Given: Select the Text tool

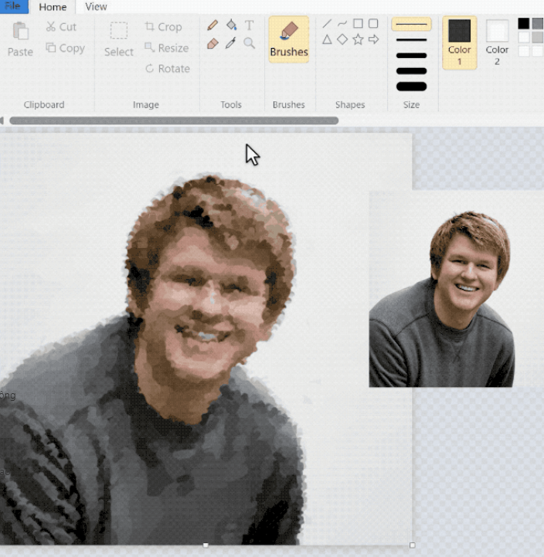Looking at the screenshot, I should pyautogui.click(x=250, y=25).
